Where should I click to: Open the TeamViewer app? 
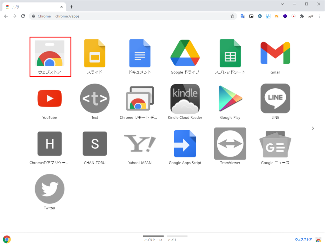(x=230, y=144)
